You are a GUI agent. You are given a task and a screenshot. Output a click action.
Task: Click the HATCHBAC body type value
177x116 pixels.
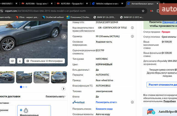(x=102, y=59)
